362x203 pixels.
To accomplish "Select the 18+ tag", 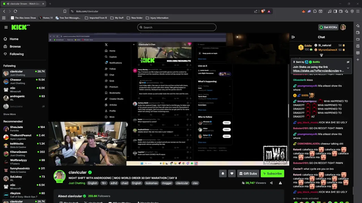I will point(104,183).
